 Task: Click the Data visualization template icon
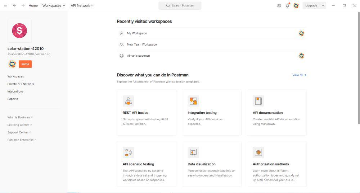pyautogui.click(x=193, y=152)
